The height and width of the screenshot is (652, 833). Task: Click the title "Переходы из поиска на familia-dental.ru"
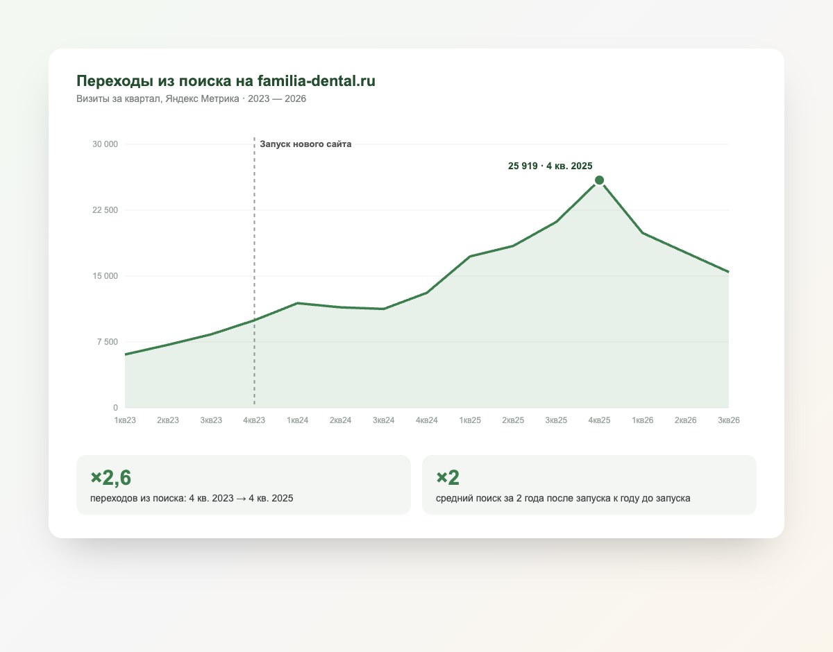tap(226, 80)
